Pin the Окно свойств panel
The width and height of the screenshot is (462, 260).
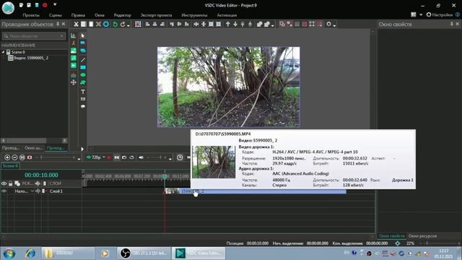pyautogui.click(x=452, y=24)
